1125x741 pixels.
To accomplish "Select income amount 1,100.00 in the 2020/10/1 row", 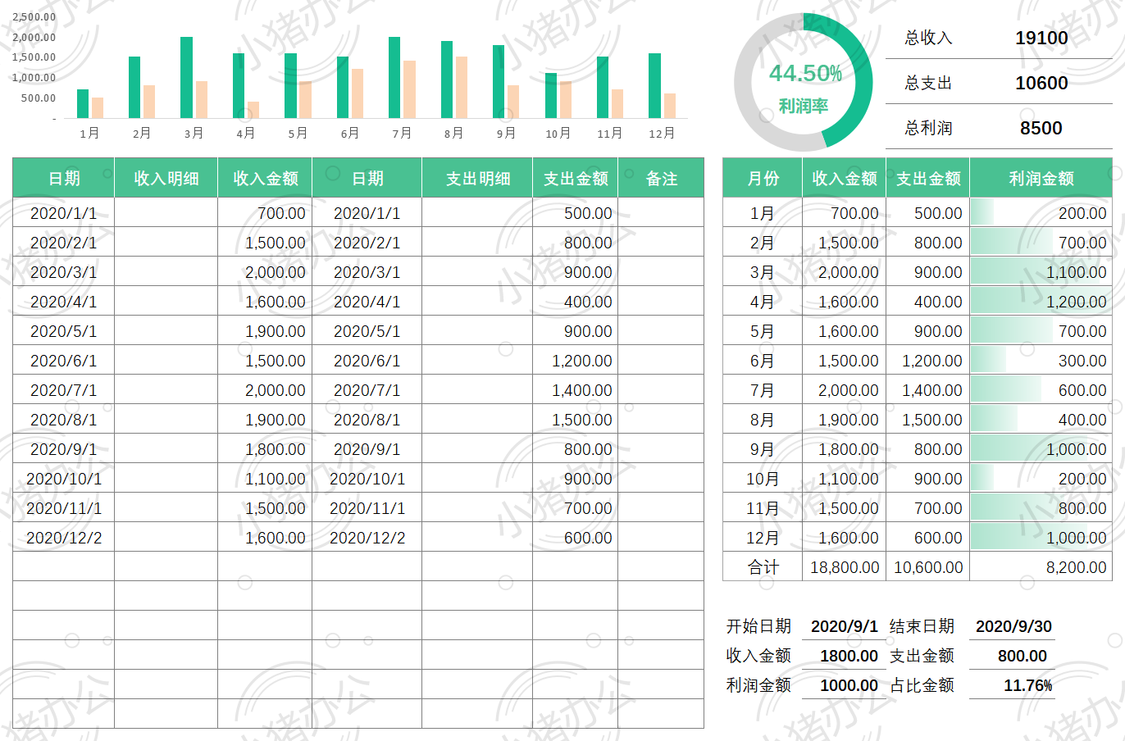I will click(x=265, y=479).
